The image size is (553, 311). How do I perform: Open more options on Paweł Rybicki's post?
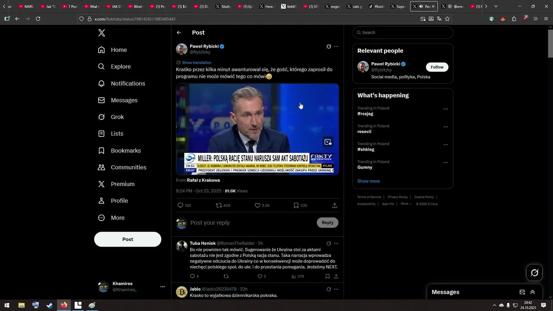(x=337, y=47)
